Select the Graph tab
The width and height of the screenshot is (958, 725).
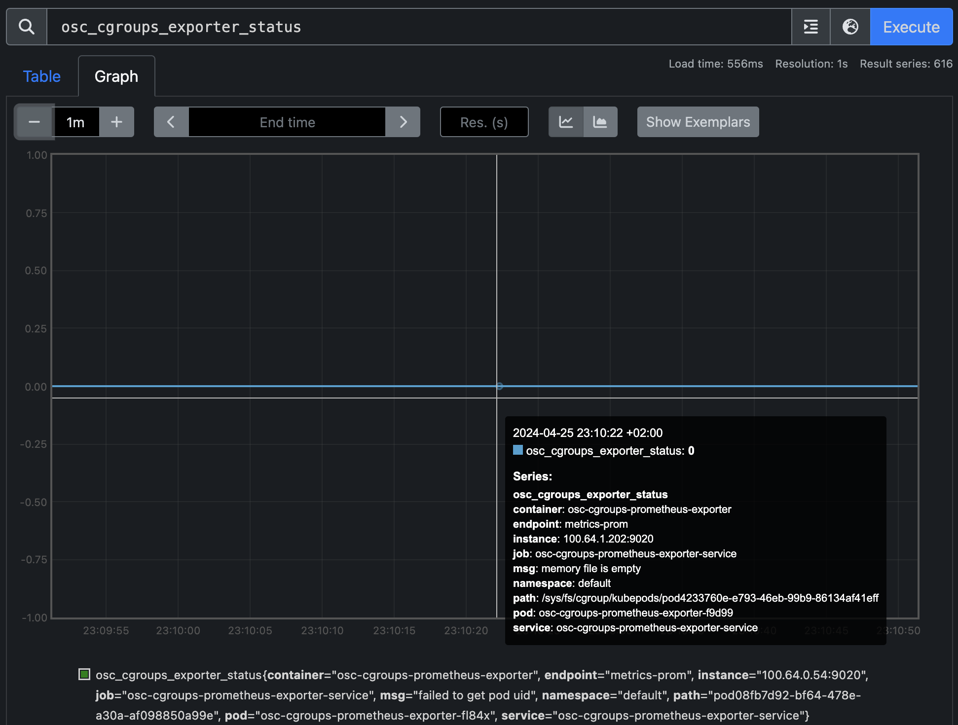tap(116, 76)
